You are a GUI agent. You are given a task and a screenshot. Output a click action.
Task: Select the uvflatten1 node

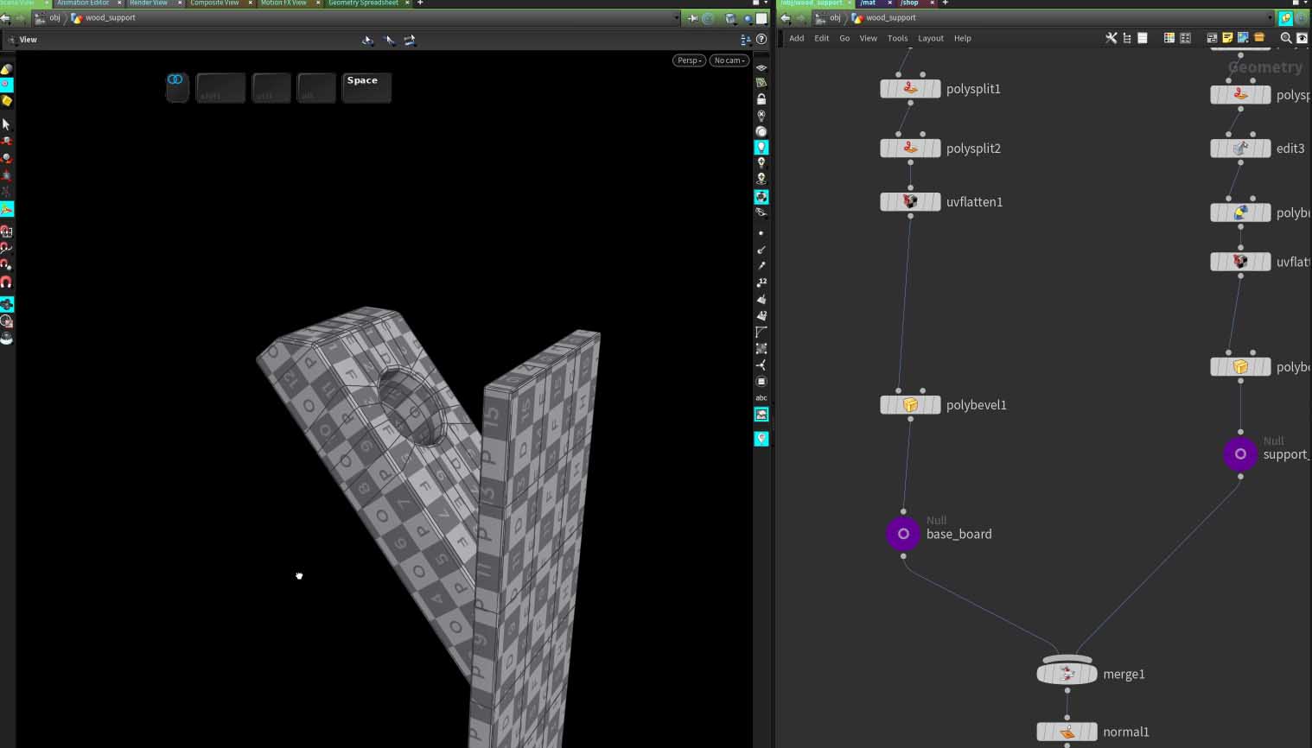pyautogui.click(x=910, y=202)
